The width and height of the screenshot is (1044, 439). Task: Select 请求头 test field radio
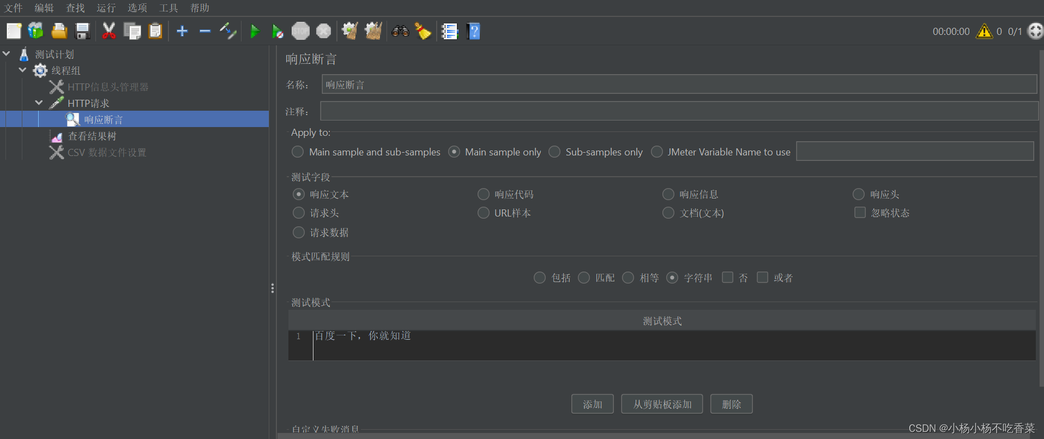[x=299, y=213]
